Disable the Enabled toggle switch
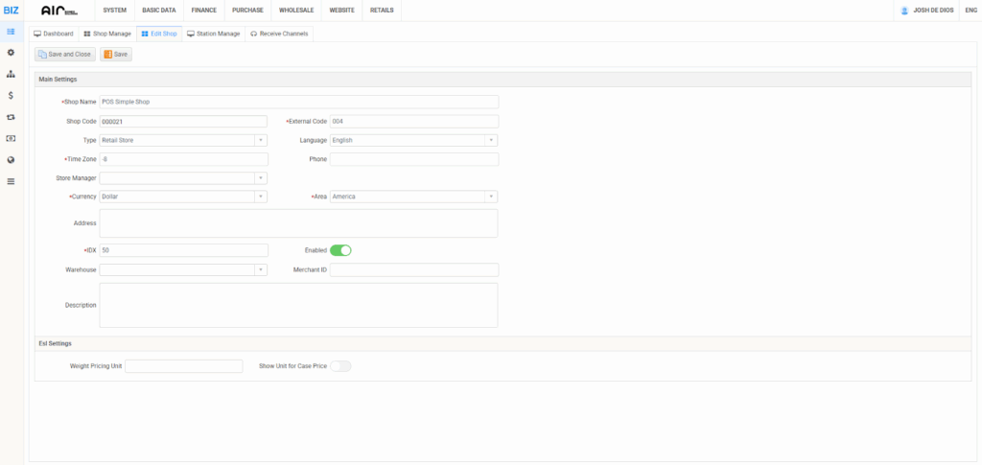 pos(340,250)
